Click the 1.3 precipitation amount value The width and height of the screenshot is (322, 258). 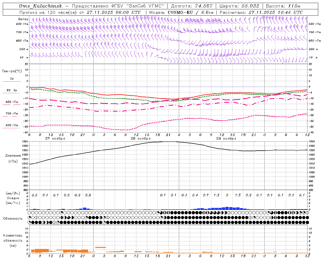(216, 195)
